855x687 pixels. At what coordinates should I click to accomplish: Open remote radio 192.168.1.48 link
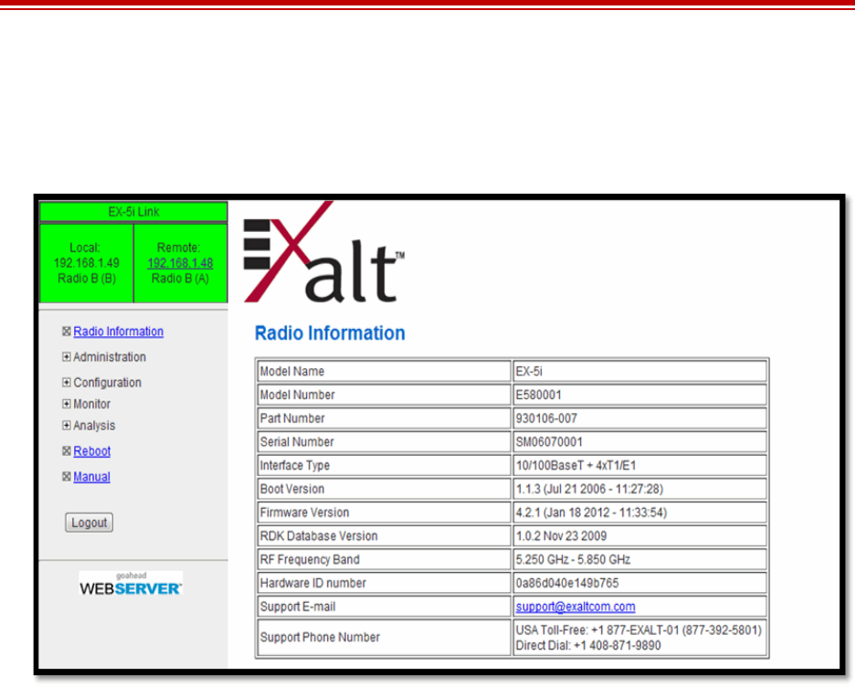coord(180,263)
